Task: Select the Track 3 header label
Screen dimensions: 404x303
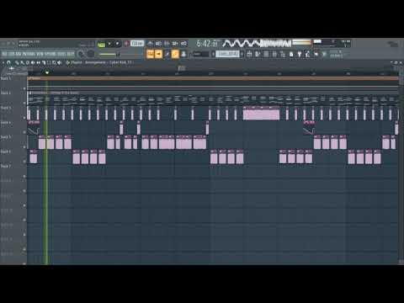Action: coord(6,108)
